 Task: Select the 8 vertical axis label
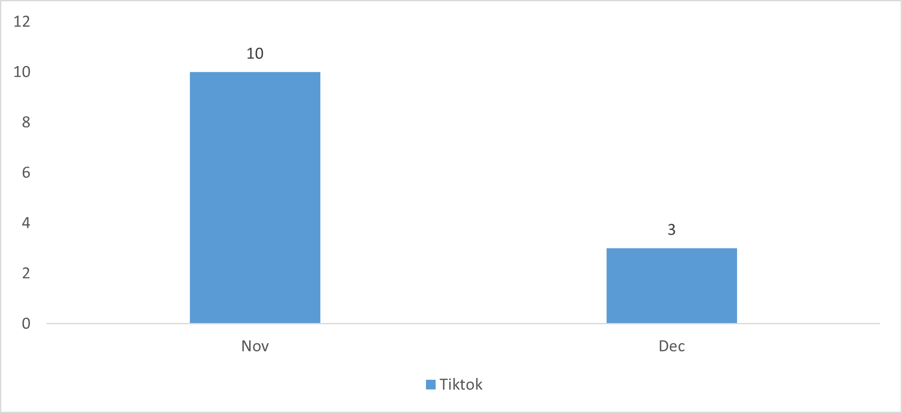point(26,122)
